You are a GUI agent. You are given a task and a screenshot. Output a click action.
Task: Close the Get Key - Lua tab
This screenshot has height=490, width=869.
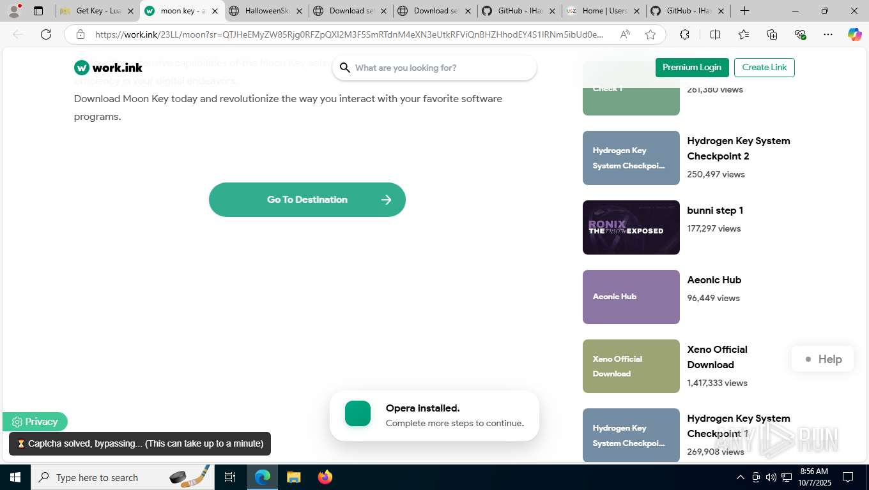[x=130, y=11]
